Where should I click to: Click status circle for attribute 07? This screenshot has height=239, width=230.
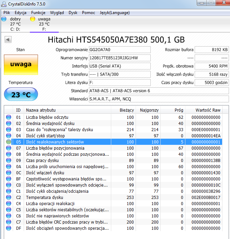coord(9,148)
